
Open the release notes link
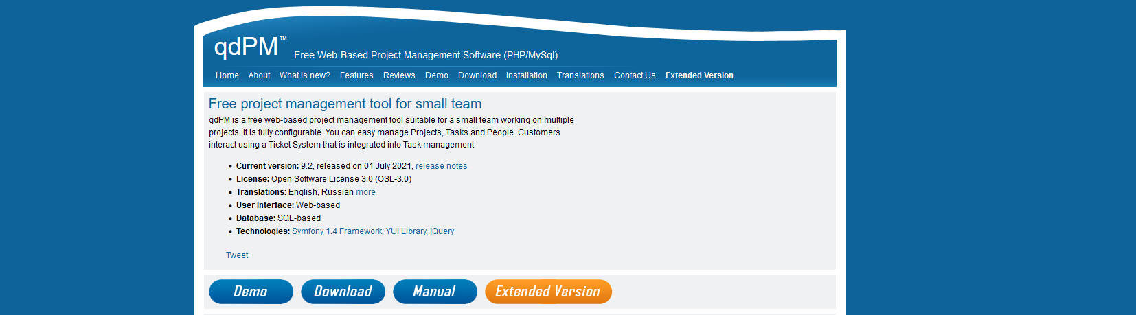(442, 166)
